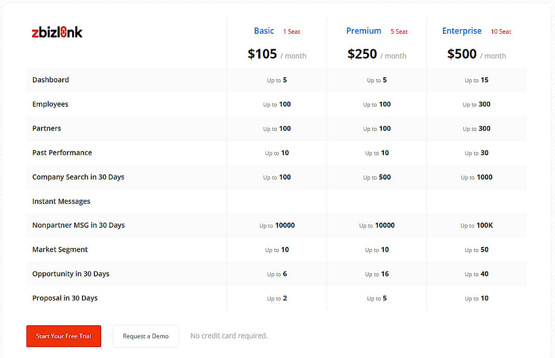555x358 pixels.
Task: Click the Partners row label
Action: [47, 129]
